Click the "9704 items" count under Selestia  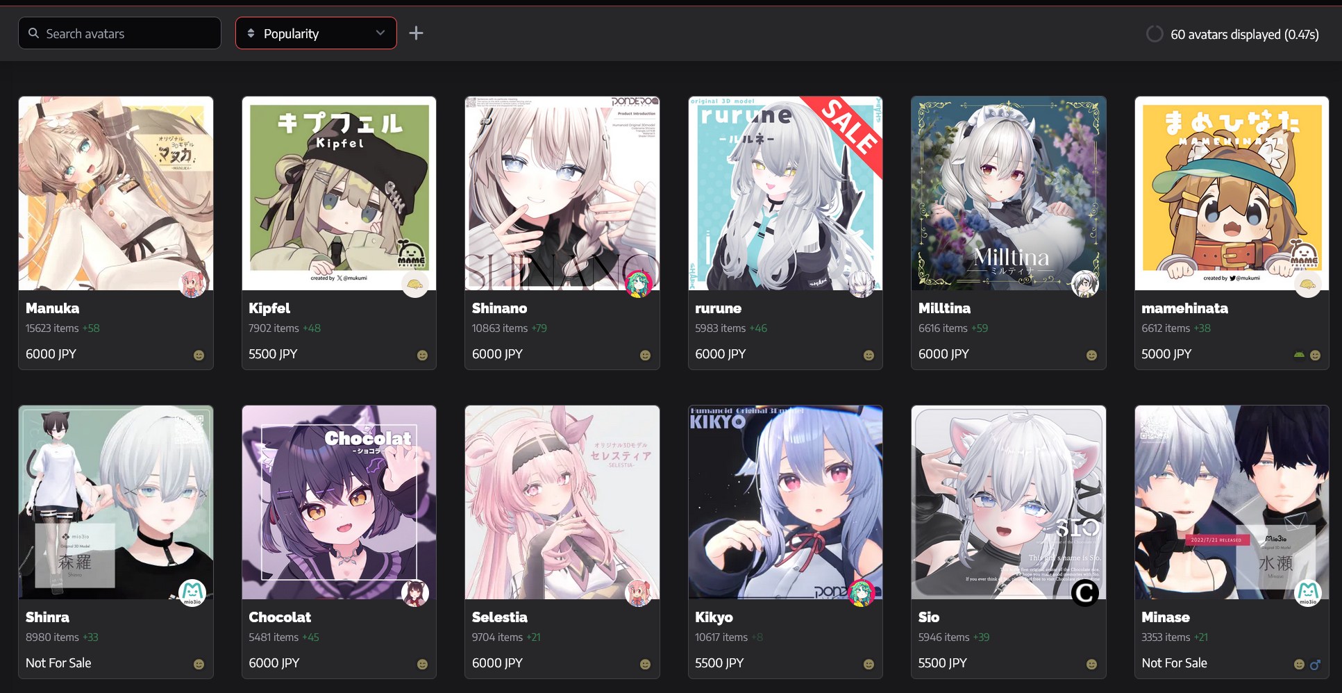[x=498, y=637]
